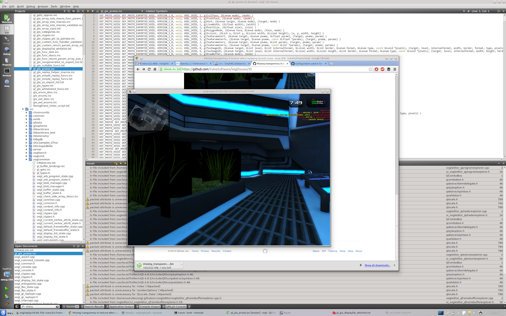
Task: Open the Chrome hamburger menu
Action: (395, 69)
